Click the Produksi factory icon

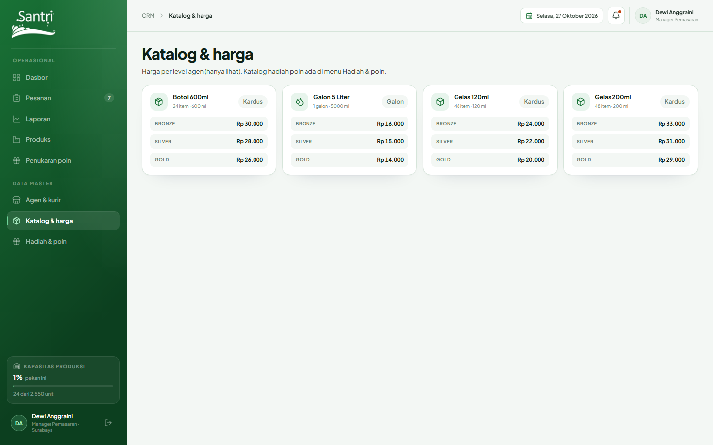point(16,140)
